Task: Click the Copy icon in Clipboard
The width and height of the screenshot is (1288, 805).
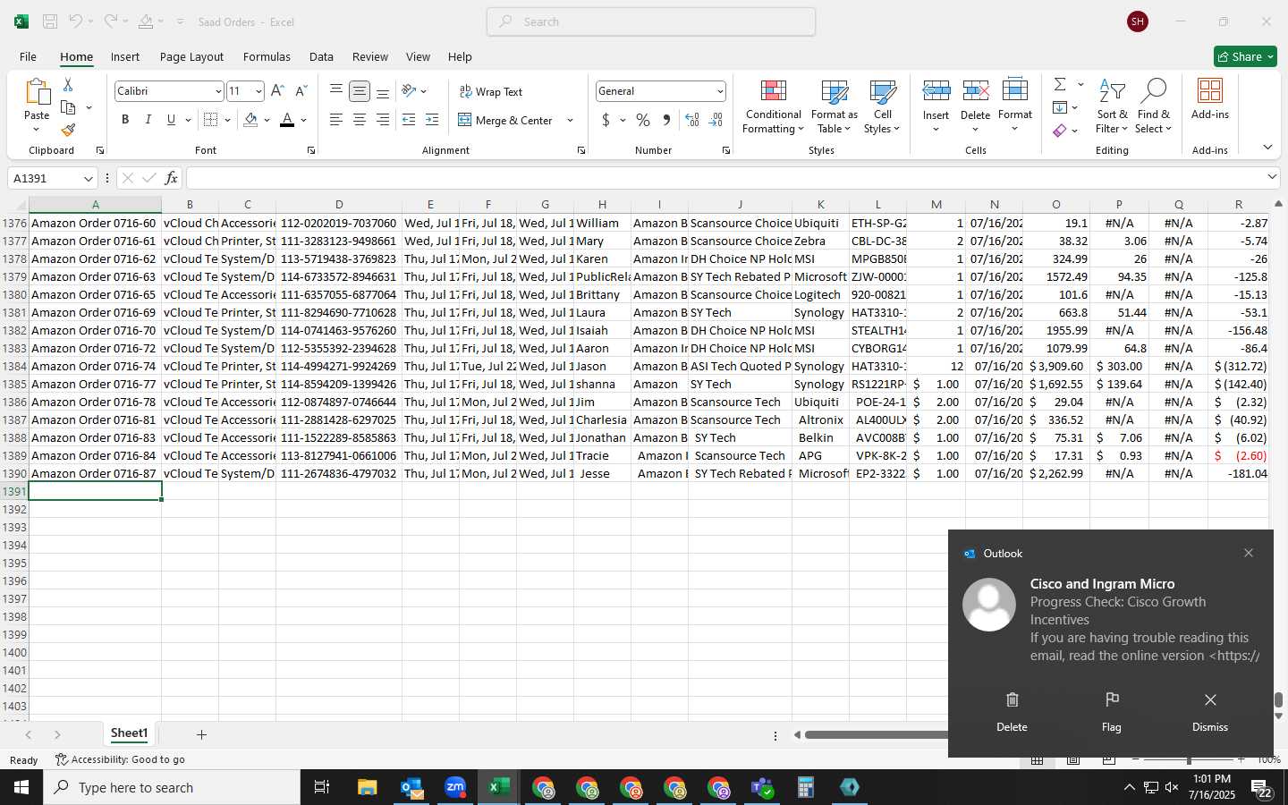Action: 68,107
